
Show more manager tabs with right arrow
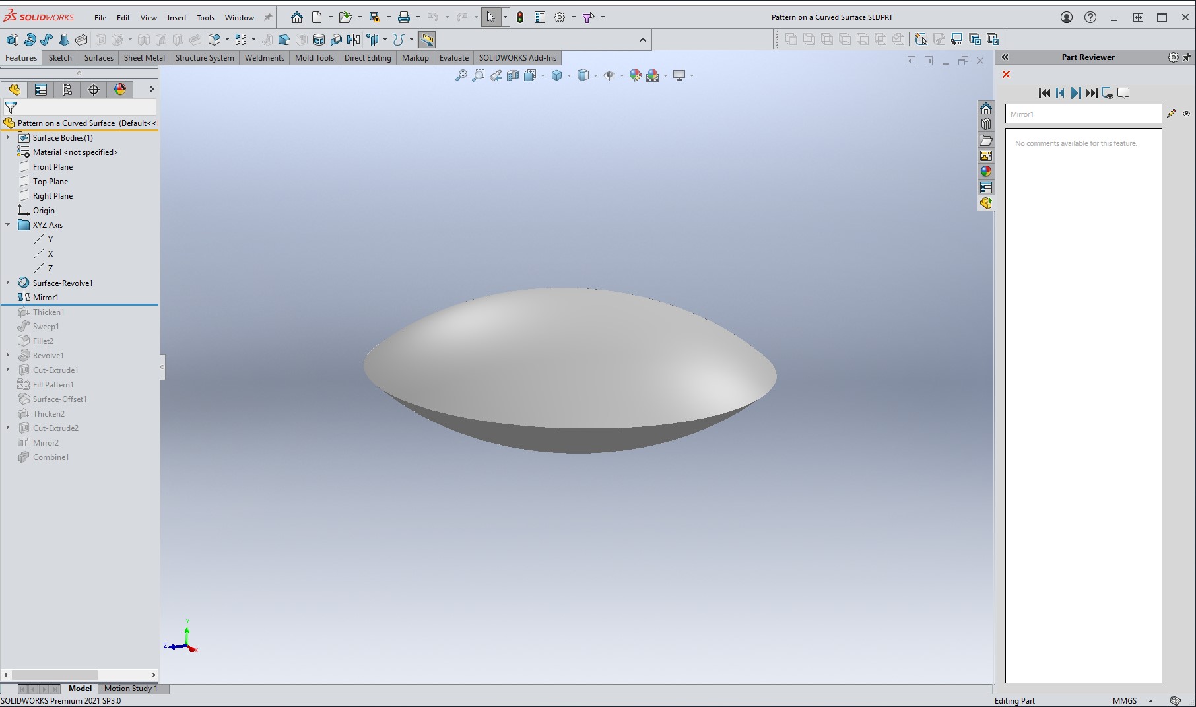[x=151, y=89]
